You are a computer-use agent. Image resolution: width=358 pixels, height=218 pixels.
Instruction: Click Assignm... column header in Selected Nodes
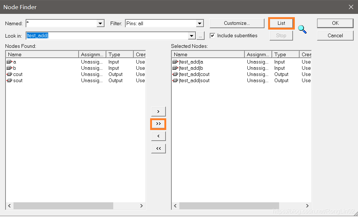pos(258,54)
